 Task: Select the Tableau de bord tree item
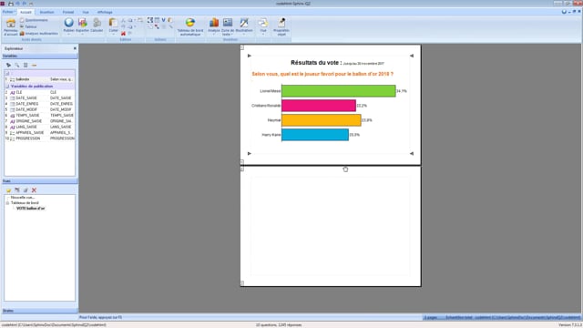[x=25, y=203]
